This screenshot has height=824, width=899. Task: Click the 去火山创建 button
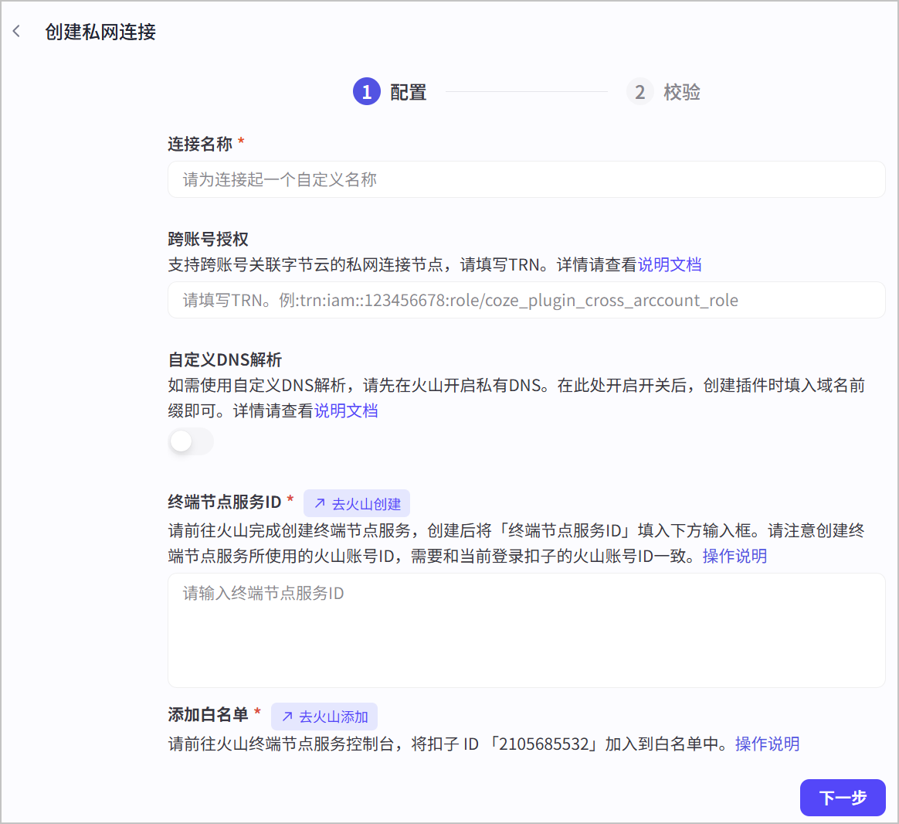357,504
